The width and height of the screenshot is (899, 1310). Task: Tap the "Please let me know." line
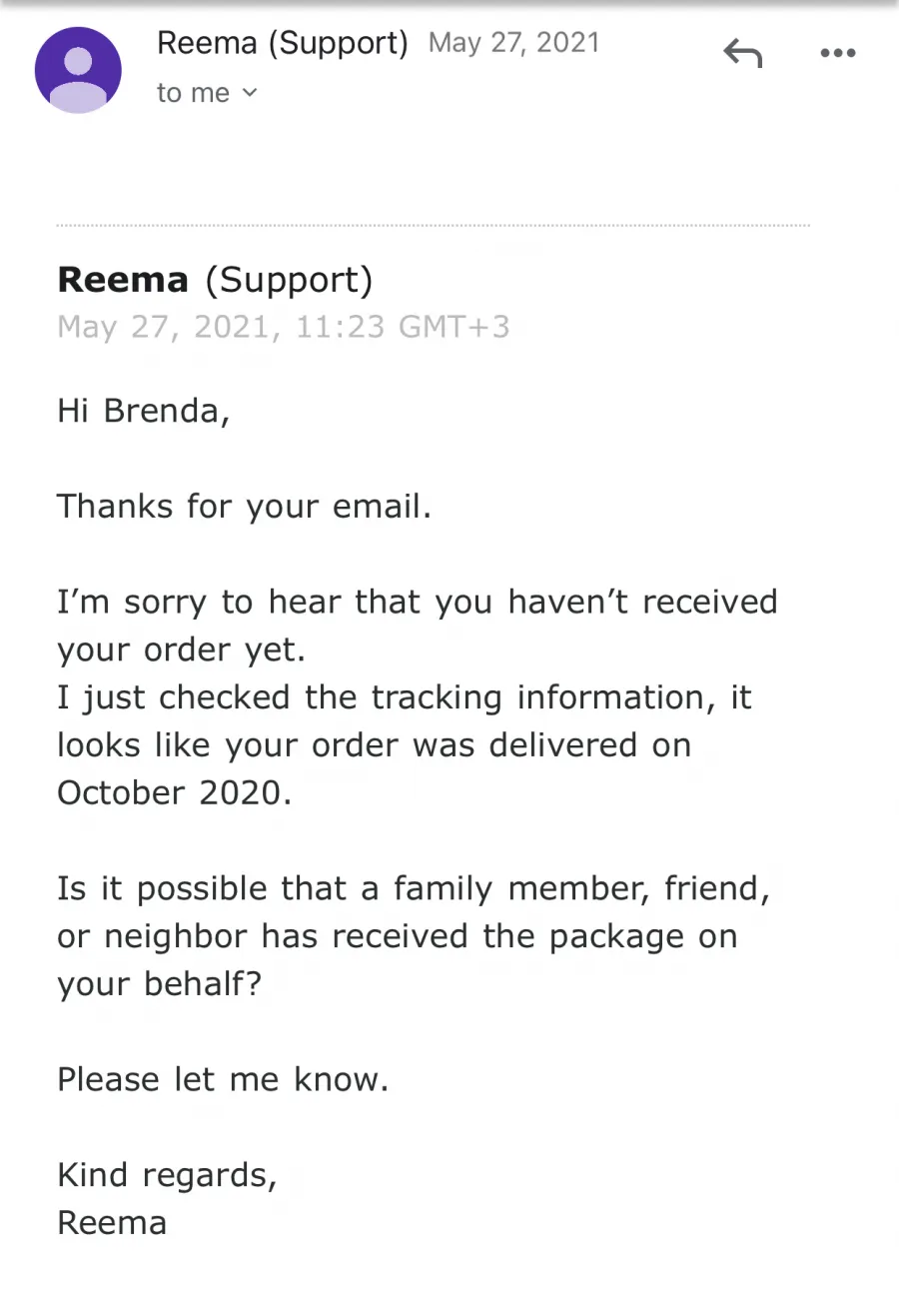click(223, 1079)
